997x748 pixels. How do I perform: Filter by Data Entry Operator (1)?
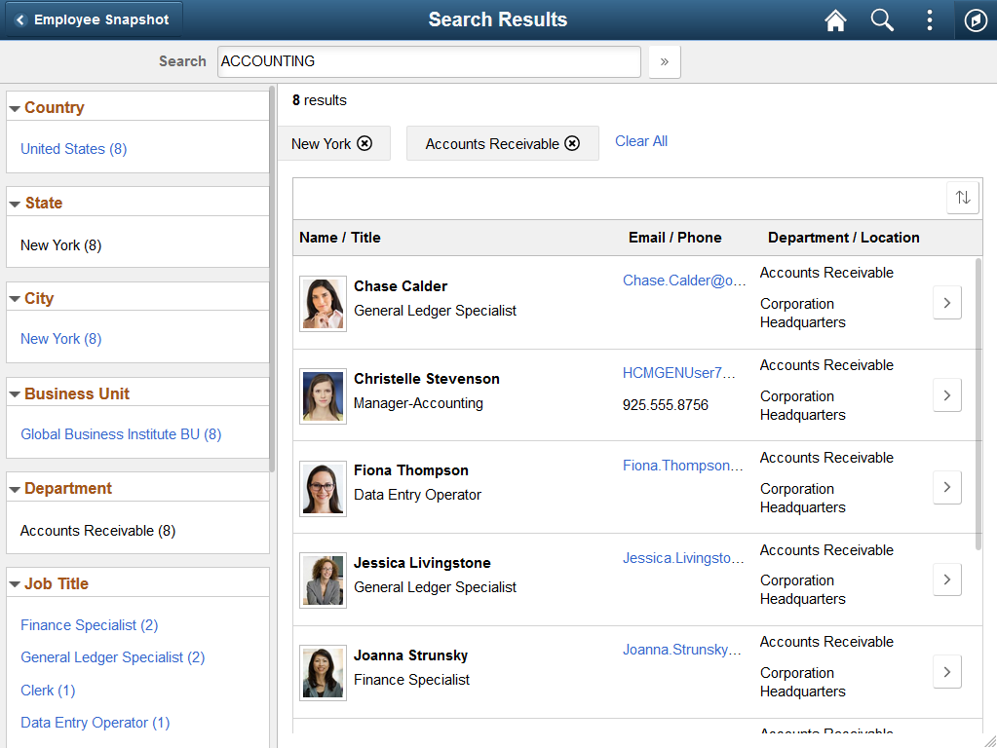[x=96, y=723]
